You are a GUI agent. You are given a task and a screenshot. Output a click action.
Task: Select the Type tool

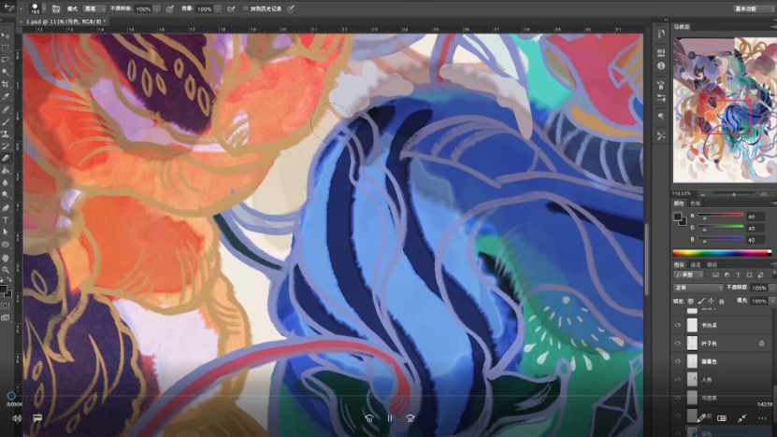click(x=6, y=220)
